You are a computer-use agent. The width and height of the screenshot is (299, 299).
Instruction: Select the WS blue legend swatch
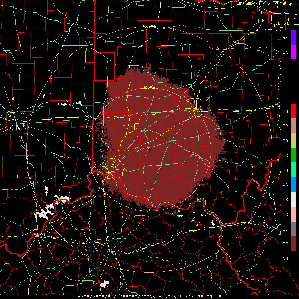293,185
